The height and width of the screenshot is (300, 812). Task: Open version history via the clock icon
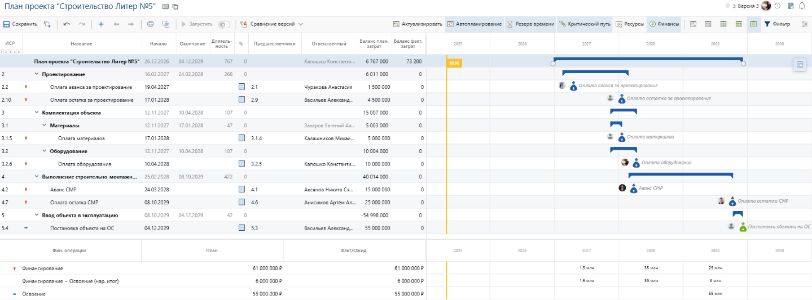point(778,6)
